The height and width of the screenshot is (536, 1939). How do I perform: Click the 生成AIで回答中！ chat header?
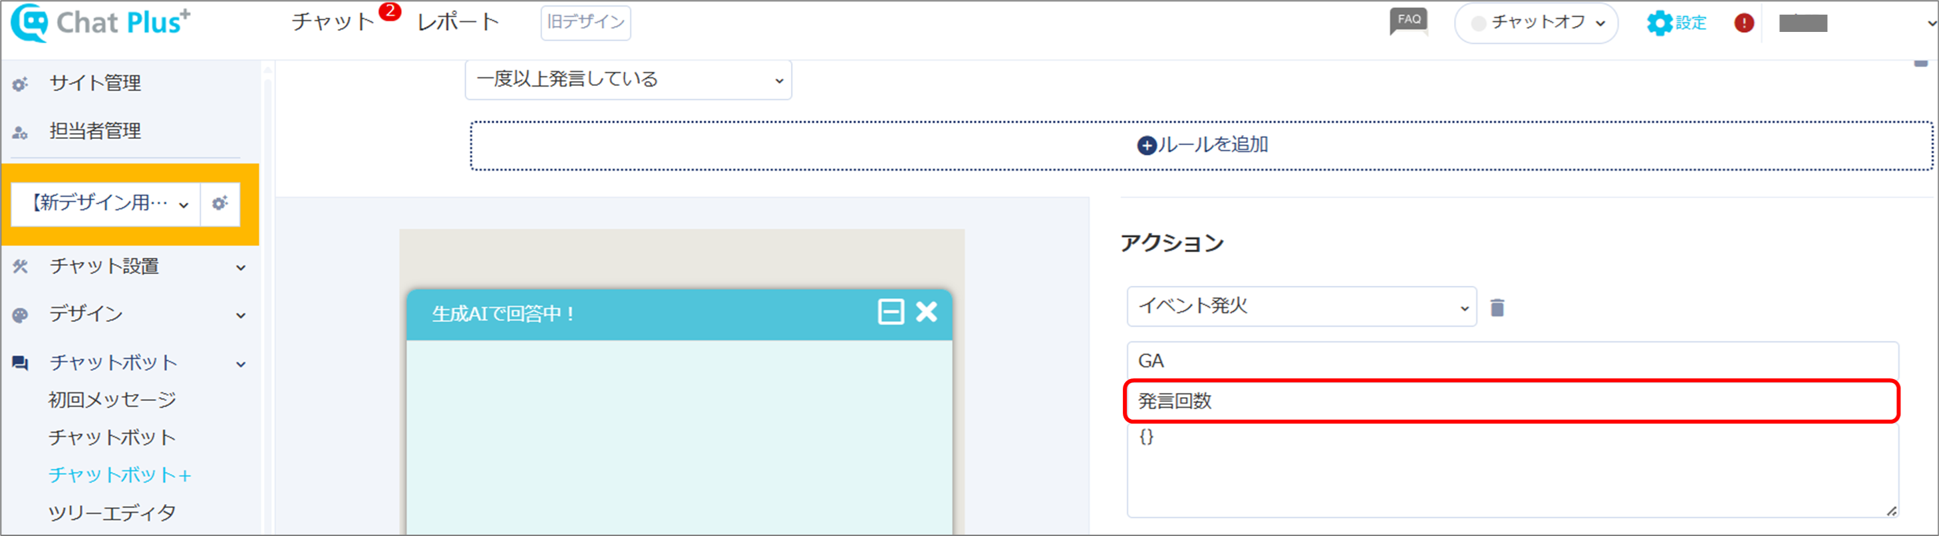pos(679,314)
